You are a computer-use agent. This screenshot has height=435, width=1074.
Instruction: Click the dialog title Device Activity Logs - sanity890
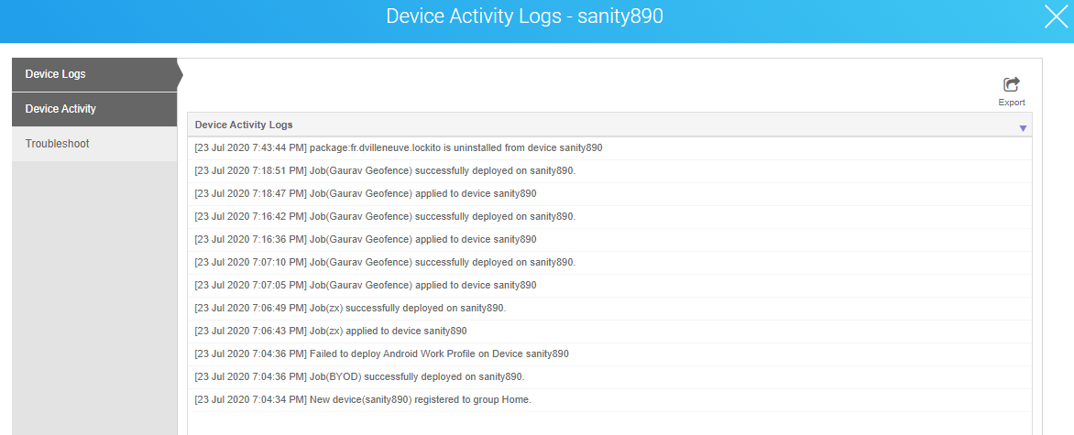click(x=525, y=16)
